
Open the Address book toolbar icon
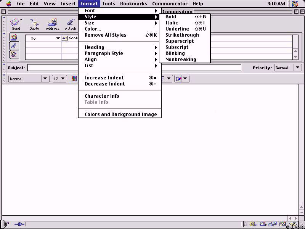pos(53,22)
